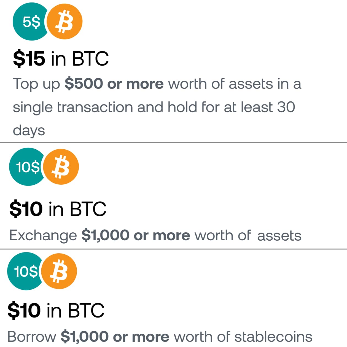The image size is (347, 347).
Task: Click the Bitcoin icon above $15 in BTC
Action: [64, 22]
